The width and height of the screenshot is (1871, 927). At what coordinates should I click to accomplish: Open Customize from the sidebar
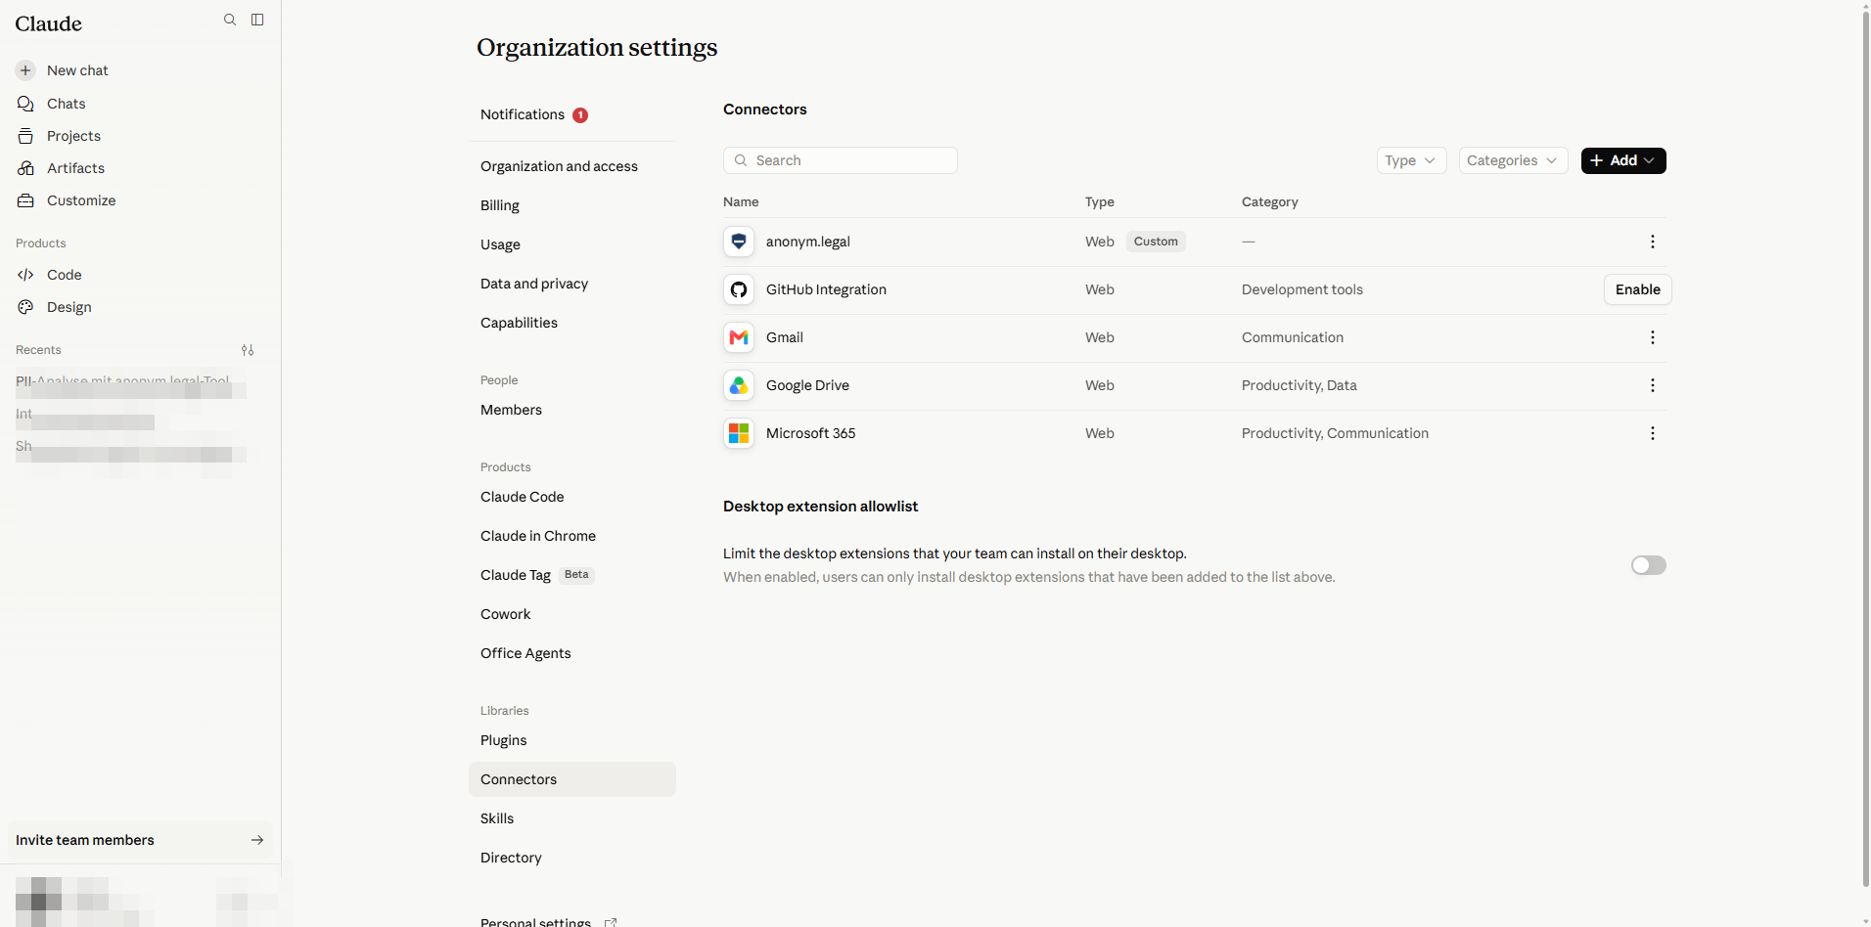(x=81, y=200)
